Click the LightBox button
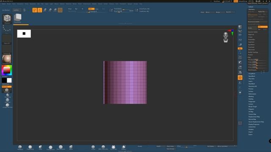Viewport: 271px width, 152px height. [x=17, y=10]
